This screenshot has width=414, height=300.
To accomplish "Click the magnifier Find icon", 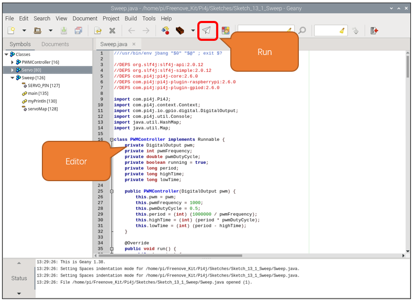I will (302, 30).
